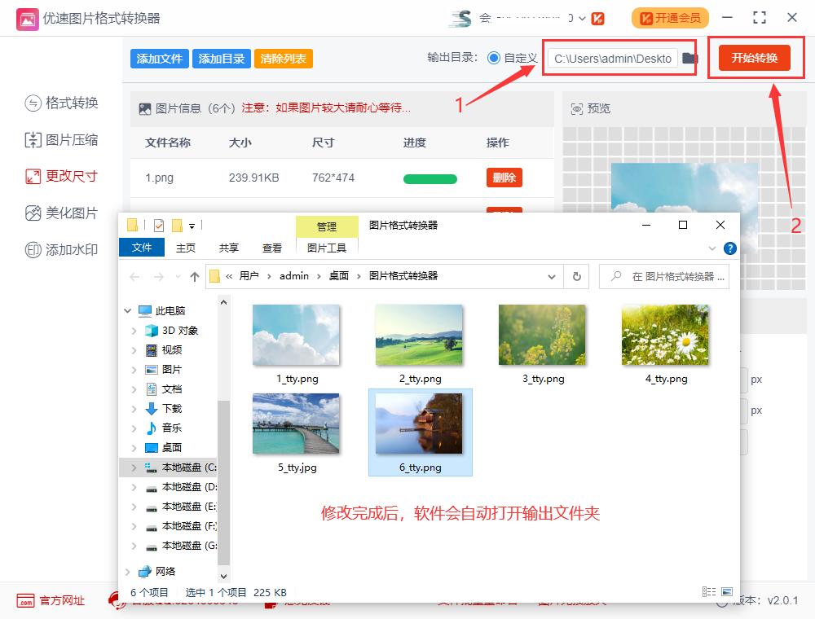Open the output folder browse icon
Image resolution: width=815 pixels, height=619 pixels.
(689, 58)
